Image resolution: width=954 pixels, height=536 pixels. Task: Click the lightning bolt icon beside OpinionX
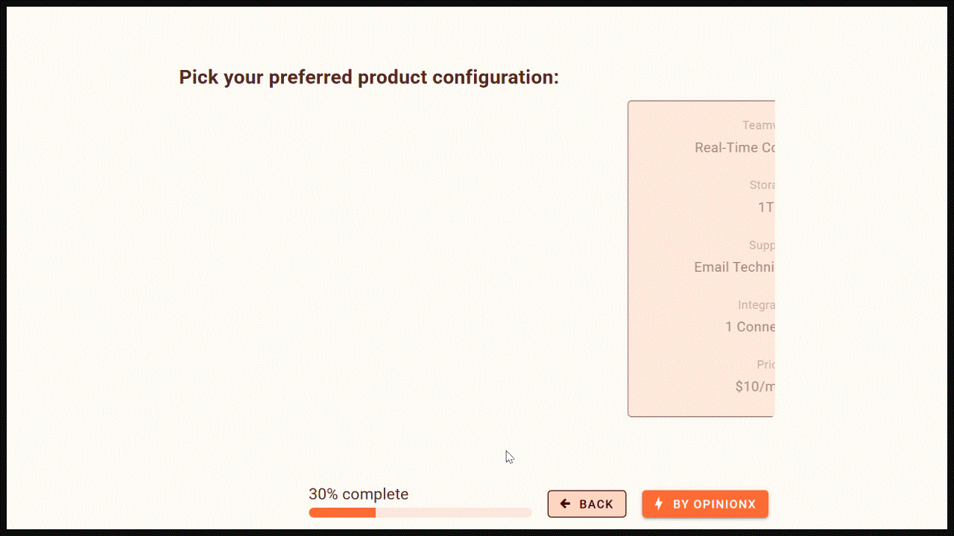658,504
